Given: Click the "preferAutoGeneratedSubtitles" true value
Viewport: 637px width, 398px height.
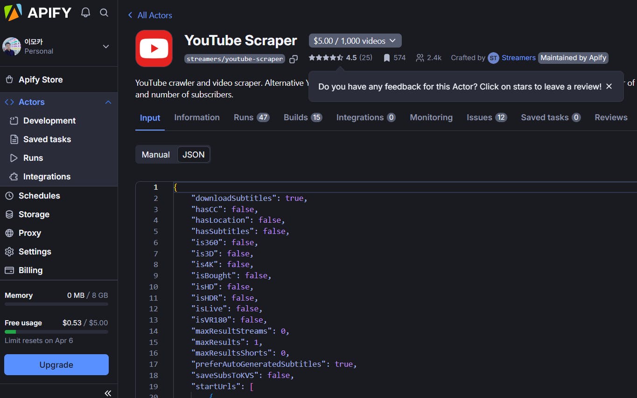Looking at the screenshot, I should point(343,364).
